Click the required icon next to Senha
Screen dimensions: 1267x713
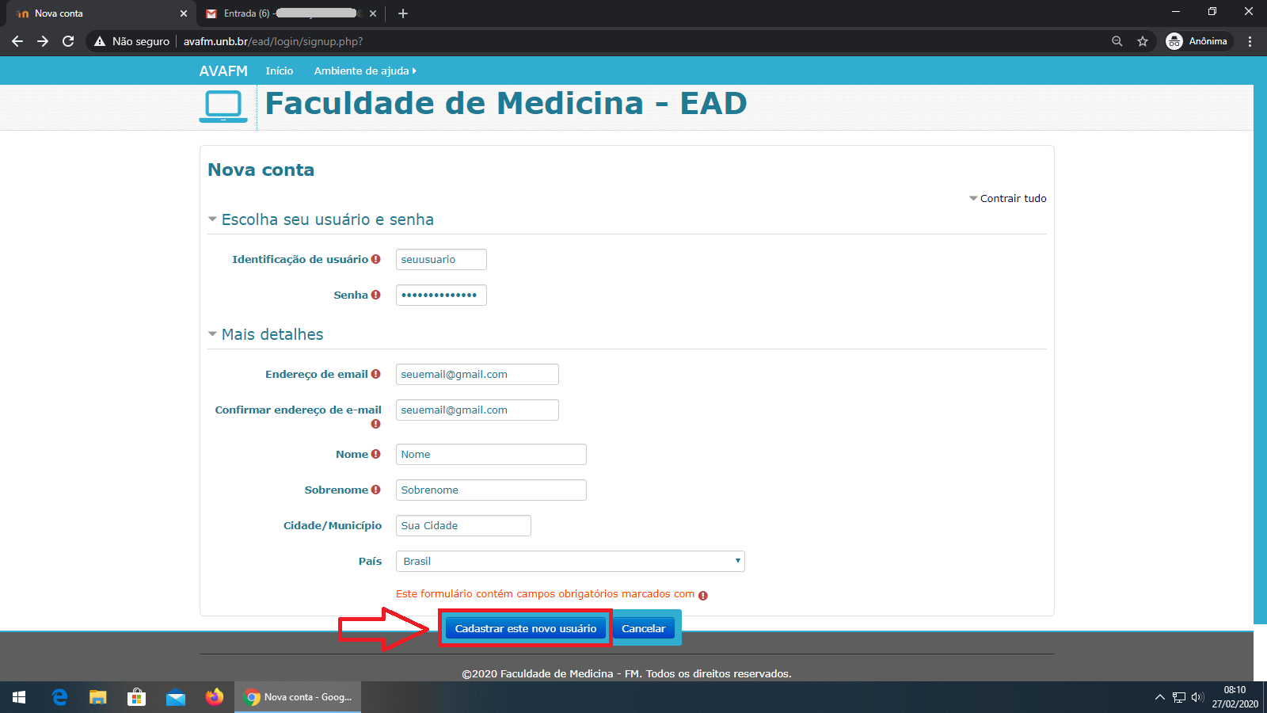376,295
